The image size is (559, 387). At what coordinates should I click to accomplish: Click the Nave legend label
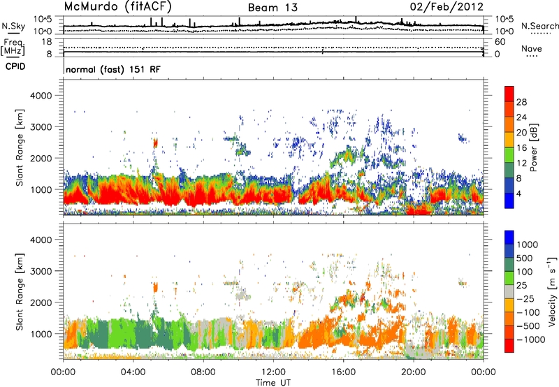point(532,48)
